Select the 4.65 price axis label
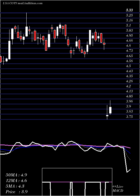The width and height of the screenshot is (140, 196). [129, 56]
